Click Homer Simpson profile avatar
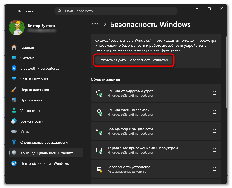The image size is (232, 188). pos(17,27)
